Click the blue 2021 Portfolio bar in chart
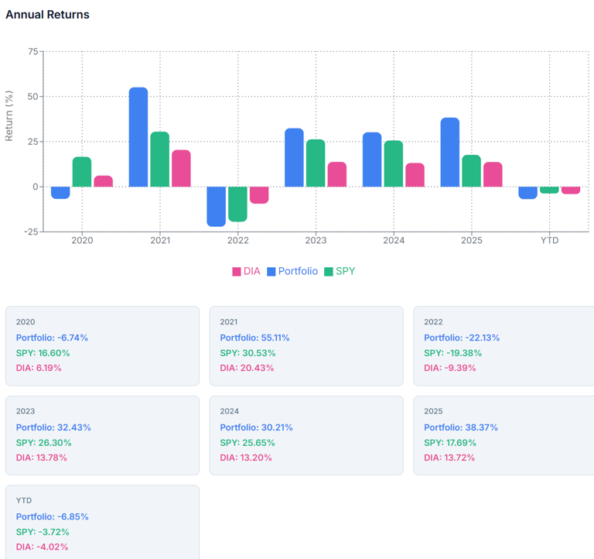594x559 pixels. [138, 137]
